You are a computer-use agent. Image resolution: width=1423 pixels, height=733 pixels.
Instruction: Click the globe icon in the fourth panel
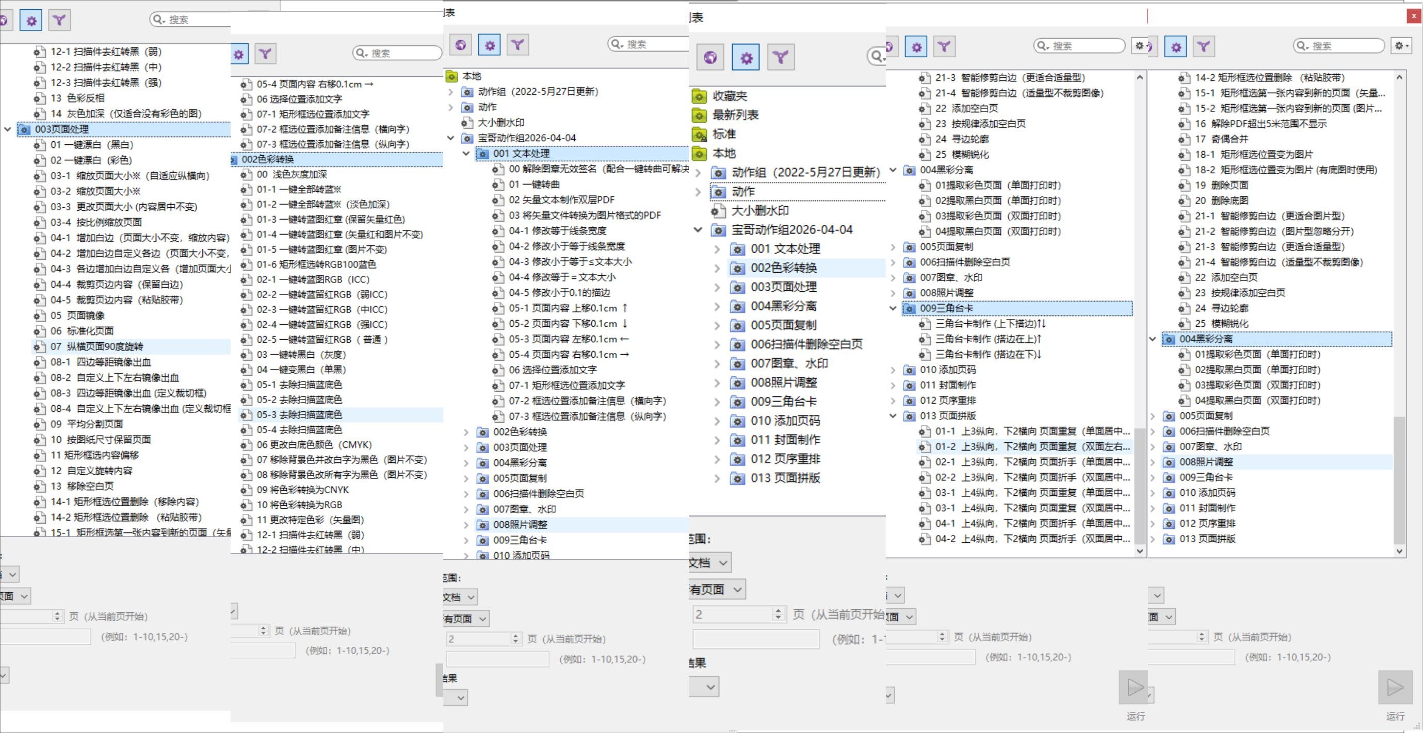click(711, 57)
